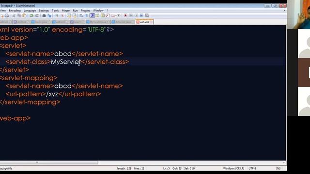This screenshot has height=174, width=310.
Task: Click the Stop Recording macro icon
Action: (131, 15)
